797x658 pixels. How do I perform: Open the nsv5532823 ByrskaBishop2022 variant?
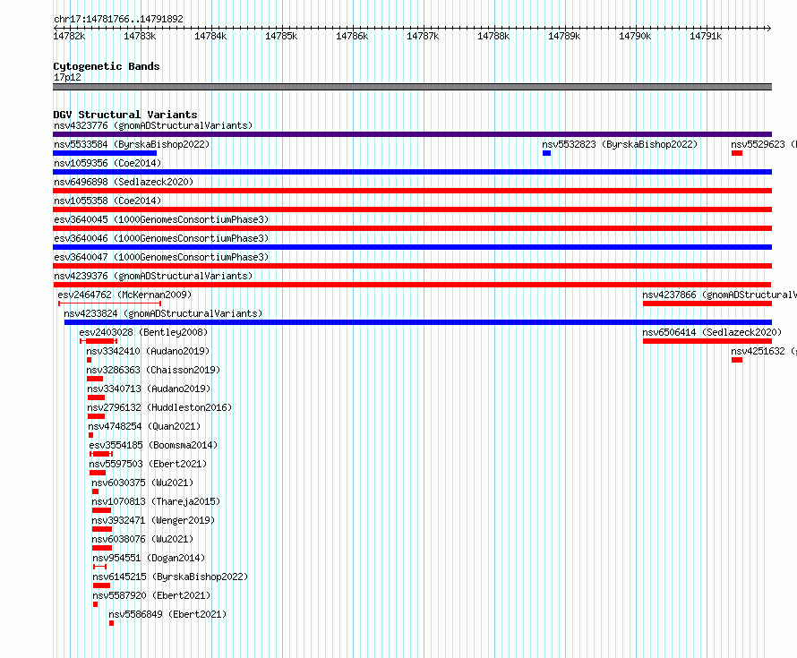pyautogui.click(x=620, y=144)
